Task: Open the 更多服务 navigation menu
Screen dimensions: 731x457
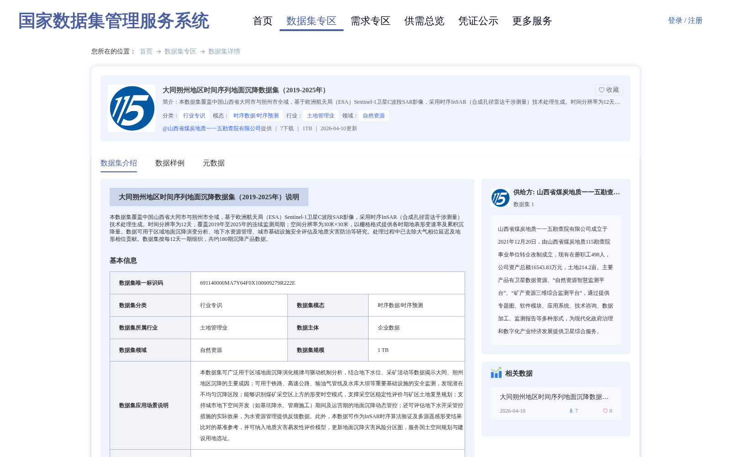Action: (x=532, y=21)
